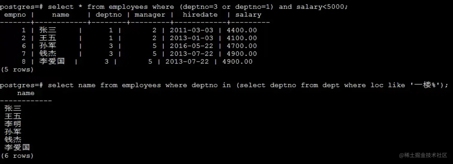The height and width of the screenshot is (164, 453).
Task: Click the 'hiredate' column header
Action: pos(200,15)
